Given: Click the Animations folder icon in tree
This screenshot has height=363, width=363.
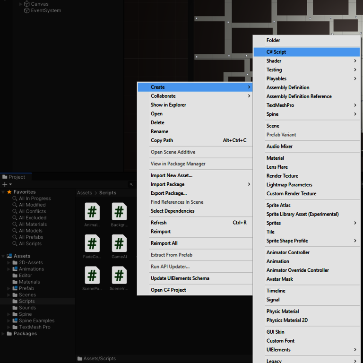Looking at the screenshot, I should pos(15,269).
